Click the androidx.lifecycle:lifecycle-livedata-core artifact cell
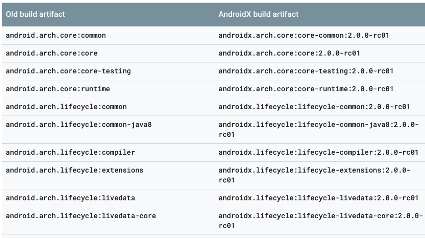The width and height of the screenshot is (425, 238). click(321, 221)
